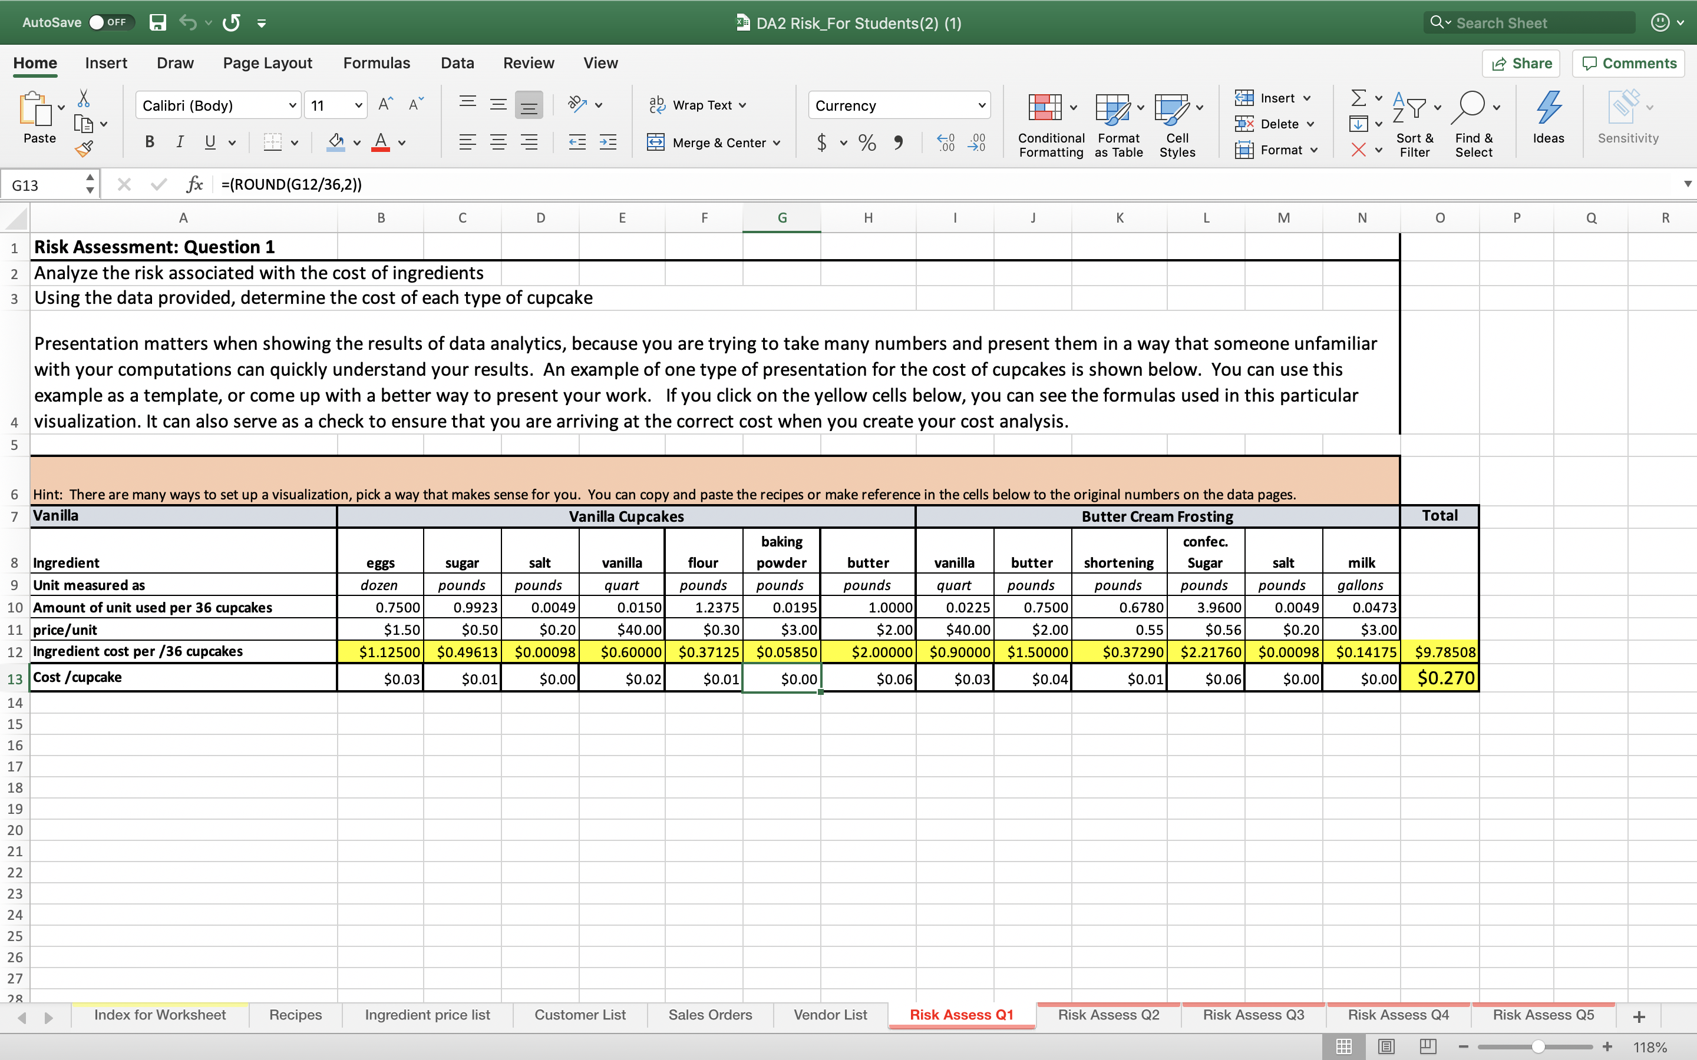Open the Risk Assess Q3 sheet tab
Viewport: 1697px width, 1060px height.
(1252, 1015)
